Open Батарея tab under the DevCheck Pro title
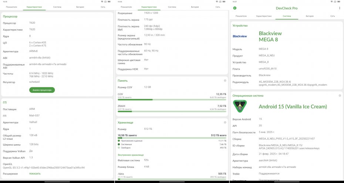This screenshot has width=344, height=183. coord(310,16)
